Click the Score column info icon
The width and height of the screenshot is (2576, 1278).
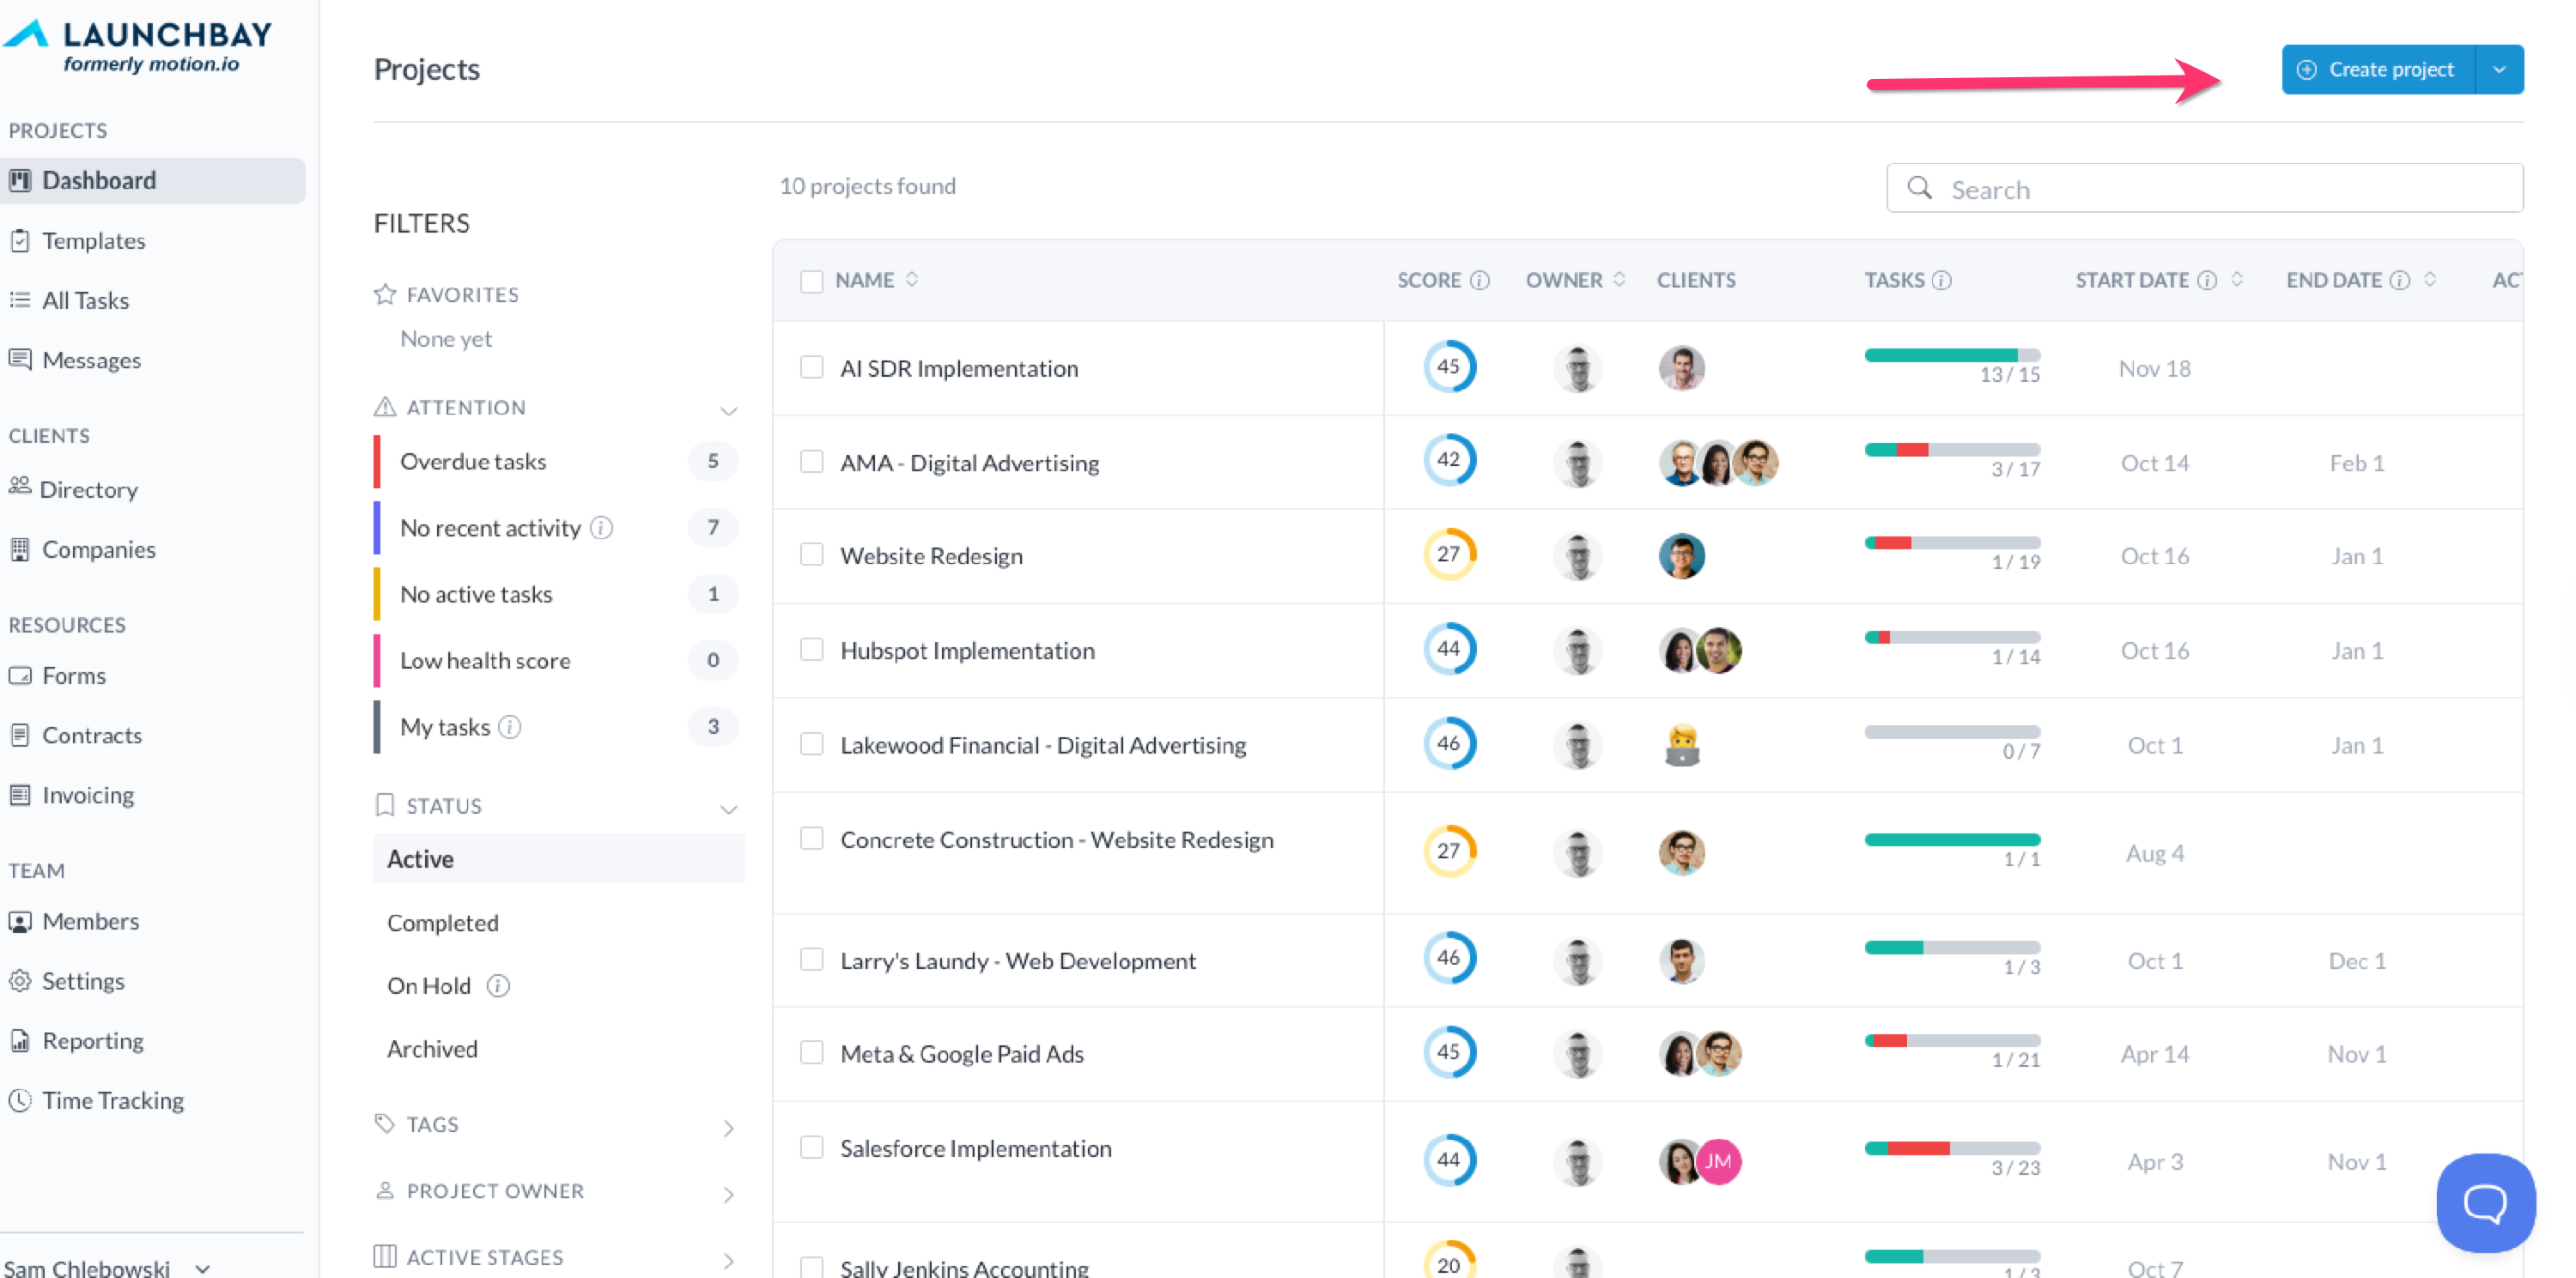(1480, 281)
